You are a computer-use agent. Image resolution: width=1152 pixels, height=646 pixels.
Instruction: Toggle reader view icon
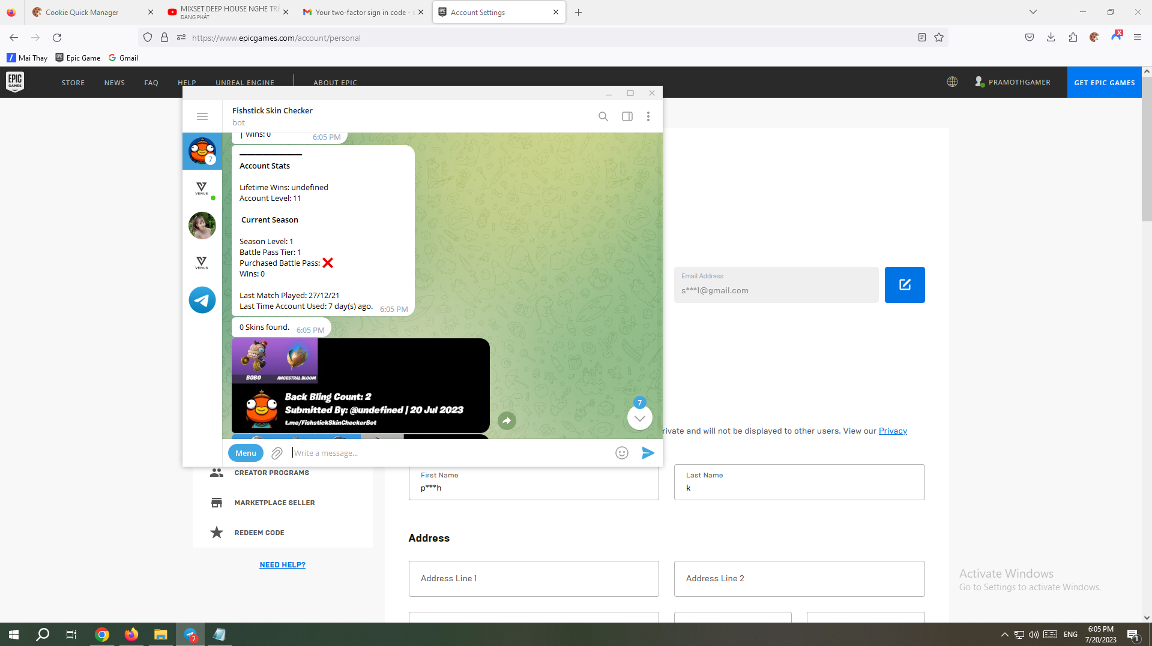coord(922,38)
